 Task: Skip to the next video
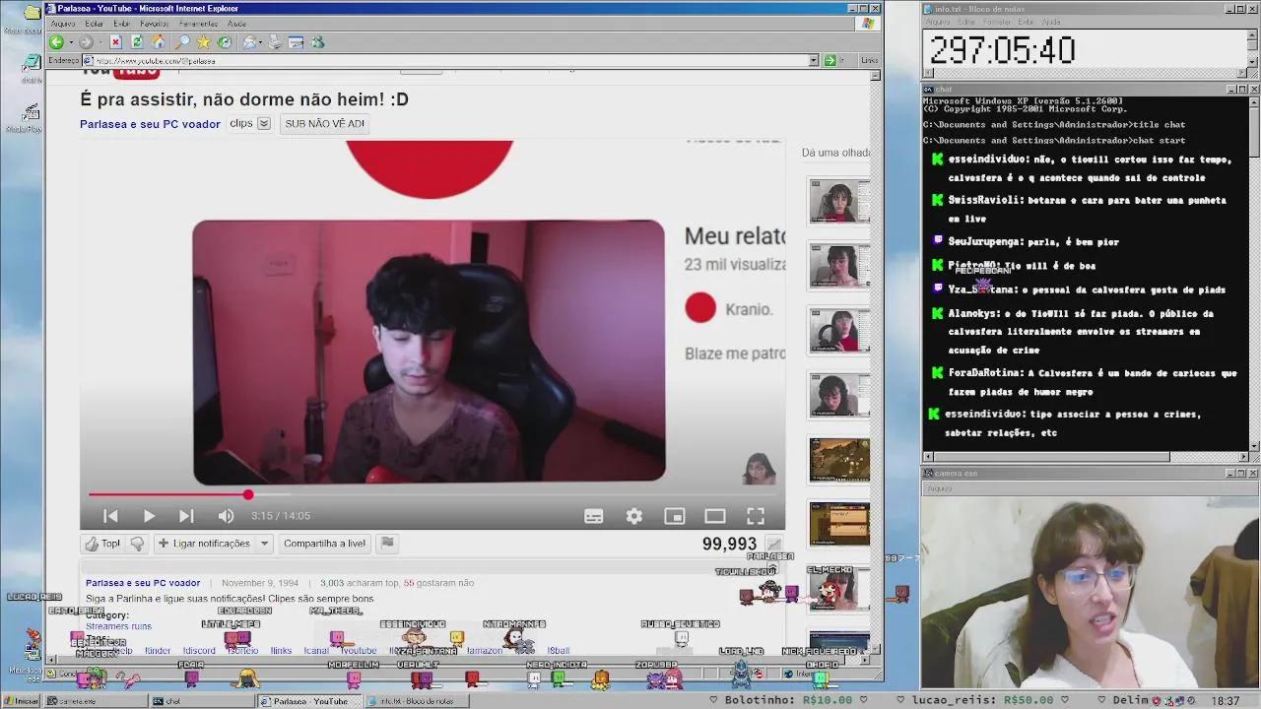[x=186, y=516]
